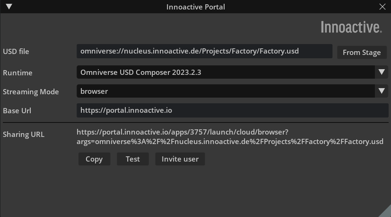
Task: Open the Streaming Mode dropdown arrow
Action: [x=382, y=91]
